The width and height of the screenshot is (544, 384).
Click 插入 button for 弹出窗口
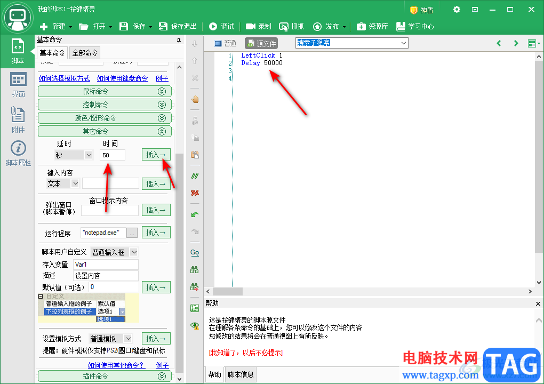pyautogui.click(x=156, y=210)
